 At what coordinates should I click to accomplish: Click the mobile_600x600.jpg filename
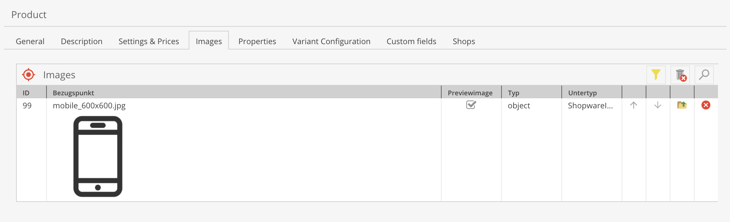click(x=89, y=106)
